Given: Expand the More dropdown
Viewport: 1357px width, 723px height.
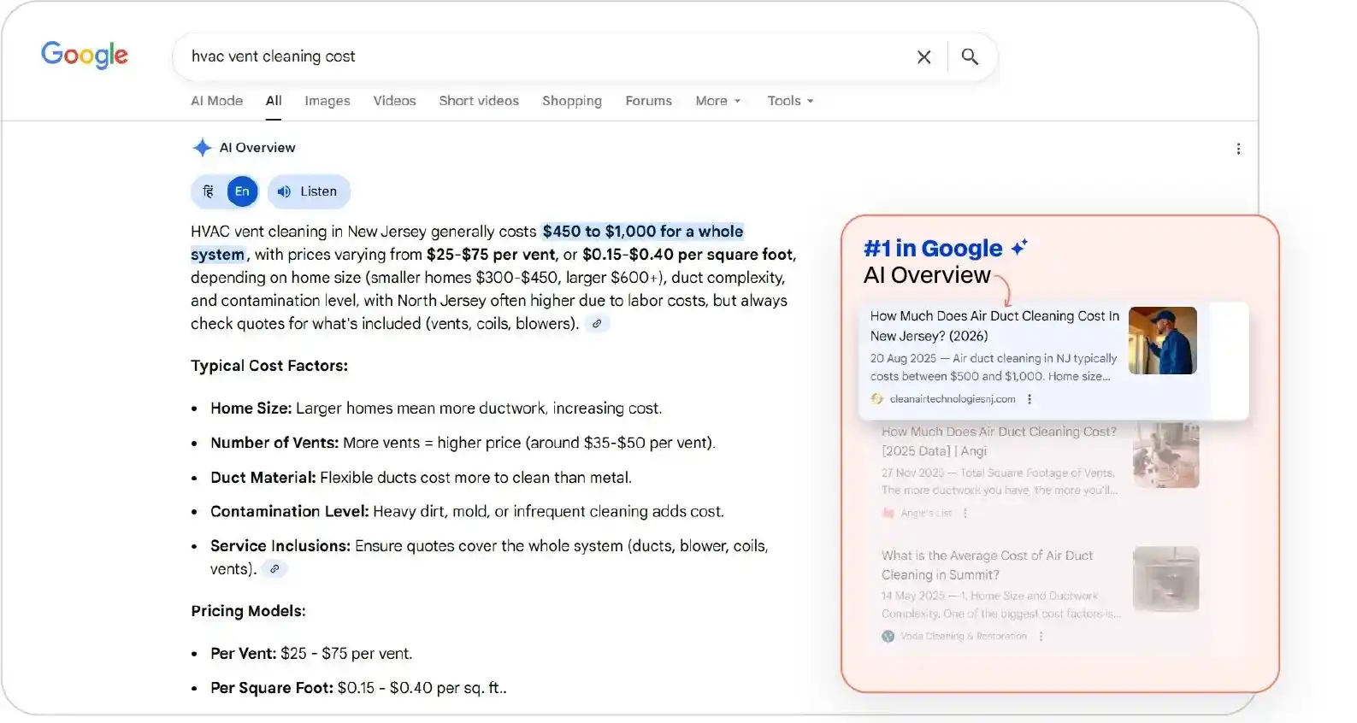Looking at the screenshot, I should tap(717, 101).
